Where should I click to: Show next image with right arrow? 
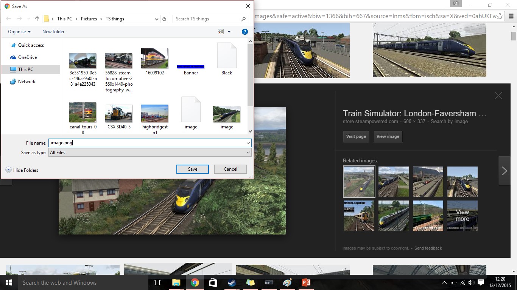click(x=504, y=171)
